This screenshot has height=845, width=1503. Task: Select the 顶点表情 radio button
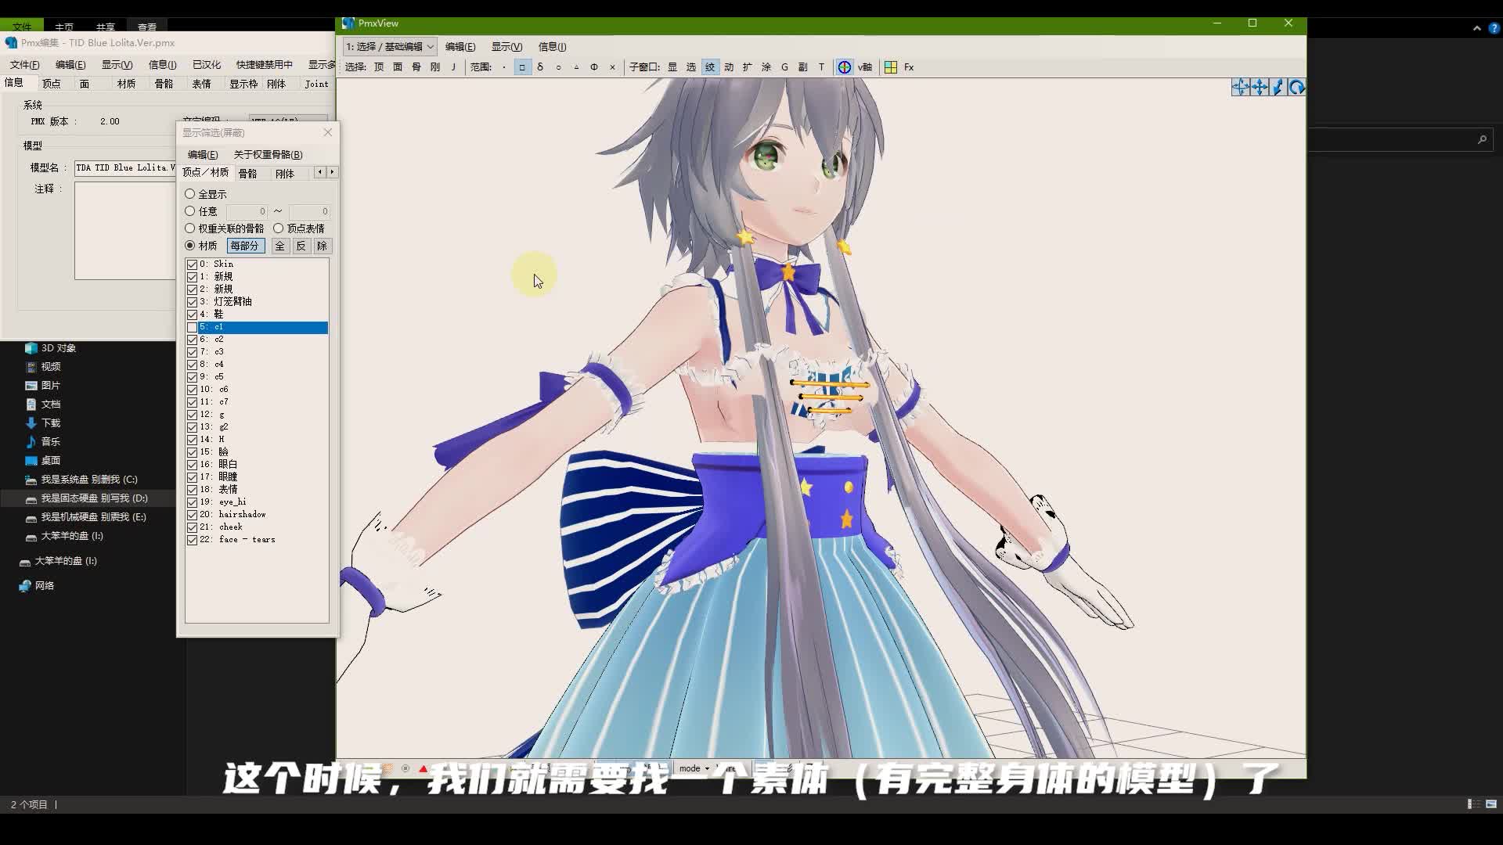(278, 228)
